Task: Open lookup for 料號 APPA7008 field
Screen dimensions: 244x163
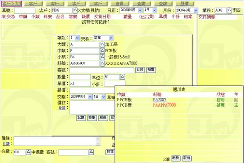Action: point(102,63)
